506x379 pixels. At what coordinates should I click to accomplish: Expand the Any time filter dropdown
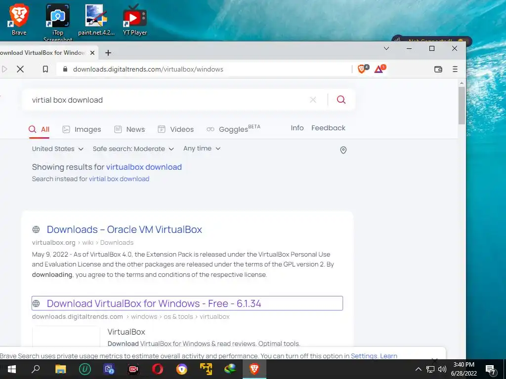coord(202,149)
